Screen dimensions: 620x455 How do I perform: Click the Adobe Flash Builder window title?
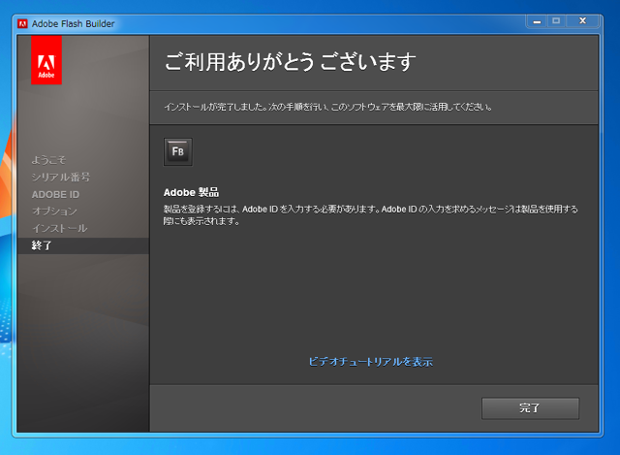pyautogui.click(x=74, y=24)
